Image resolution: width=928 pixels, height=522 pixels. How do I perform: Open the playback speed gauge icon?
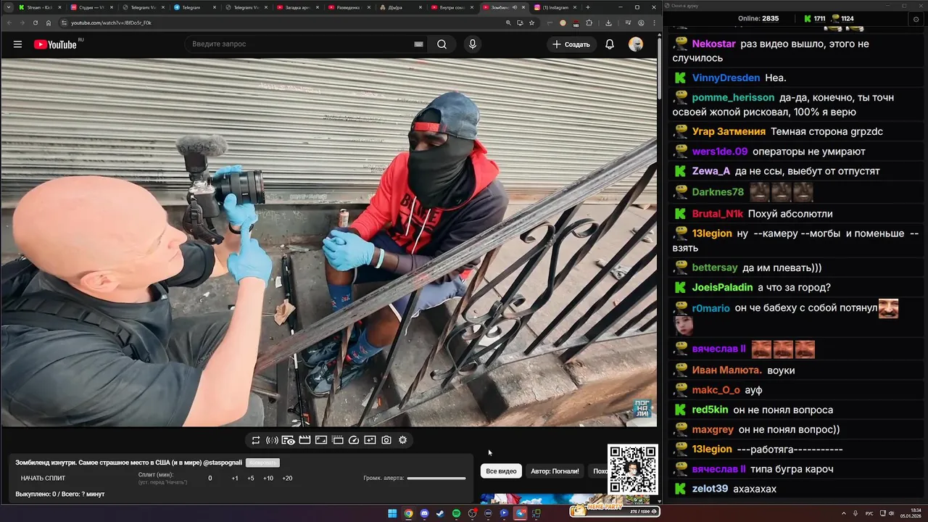pos(354,440)
